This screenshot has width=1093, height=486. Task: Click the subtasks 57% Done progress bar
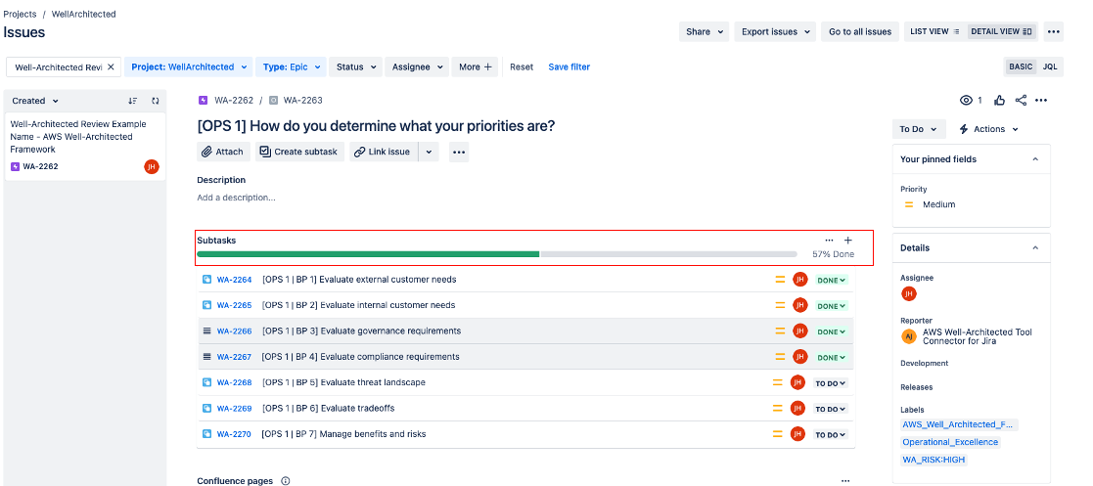tap(497, 254)
